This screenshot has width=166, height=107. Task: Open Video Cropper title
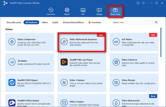(x=77, y=101)
